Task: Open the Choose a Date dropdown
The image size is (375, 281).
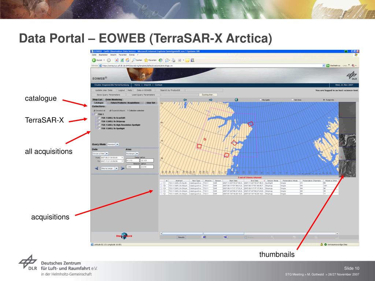Action: click(107, 153)
